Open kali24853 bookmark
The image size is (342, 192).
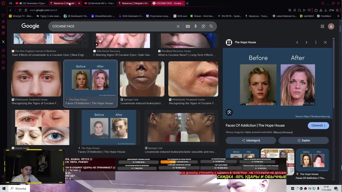point(307,16)
